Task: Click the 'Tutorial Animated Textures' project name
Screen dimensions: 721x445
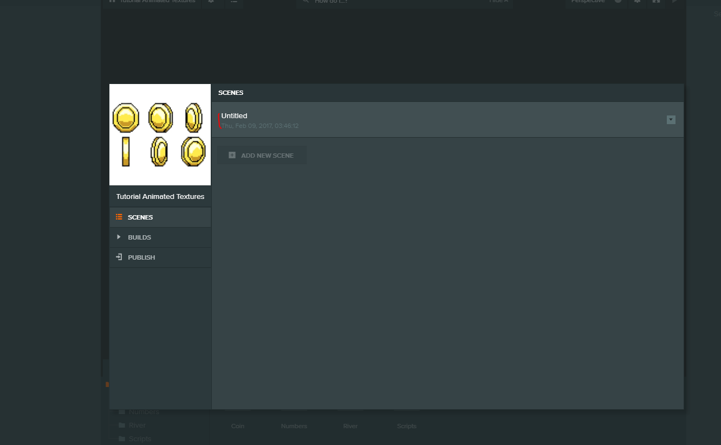Action: coord(160,197)
